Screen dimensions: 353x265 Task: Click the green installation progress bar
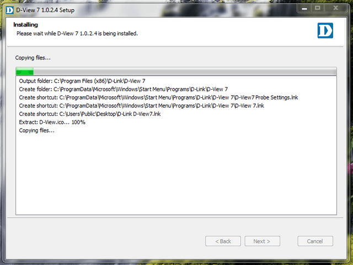point(25,71)
